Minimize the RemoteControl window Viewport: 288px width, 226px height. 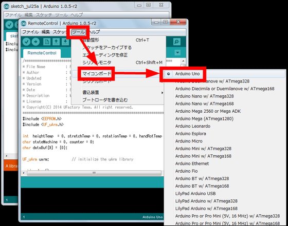pyautogui.click(x=156, y=22)
